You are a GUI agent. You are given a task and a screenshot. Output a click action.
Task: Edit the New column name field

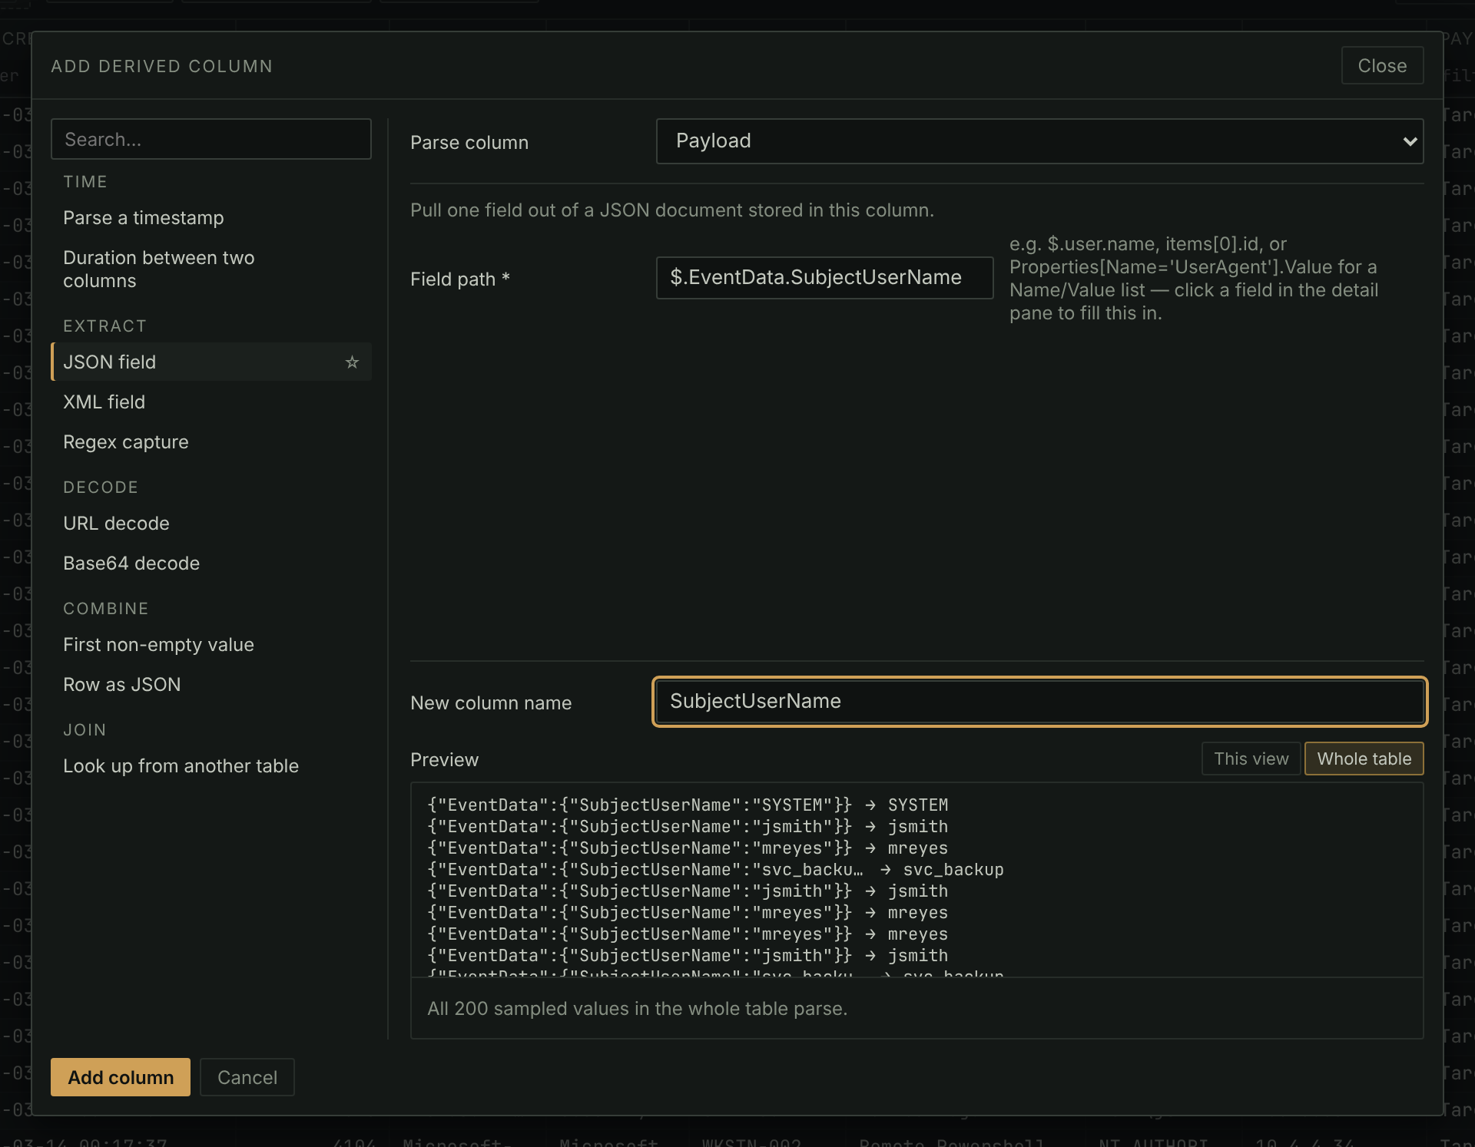1039,701
